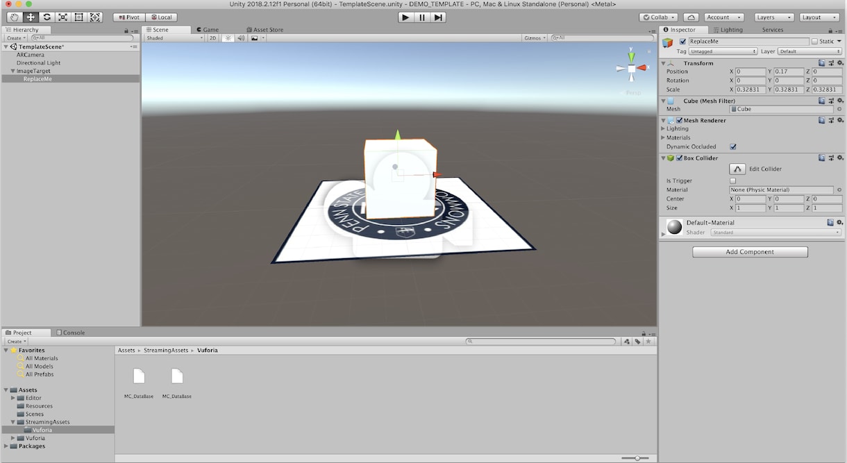Image resolution: width=847 pixels, height=463 pixels.
Task: Open the Shader dropdown
Action: [x=776, y=233]
